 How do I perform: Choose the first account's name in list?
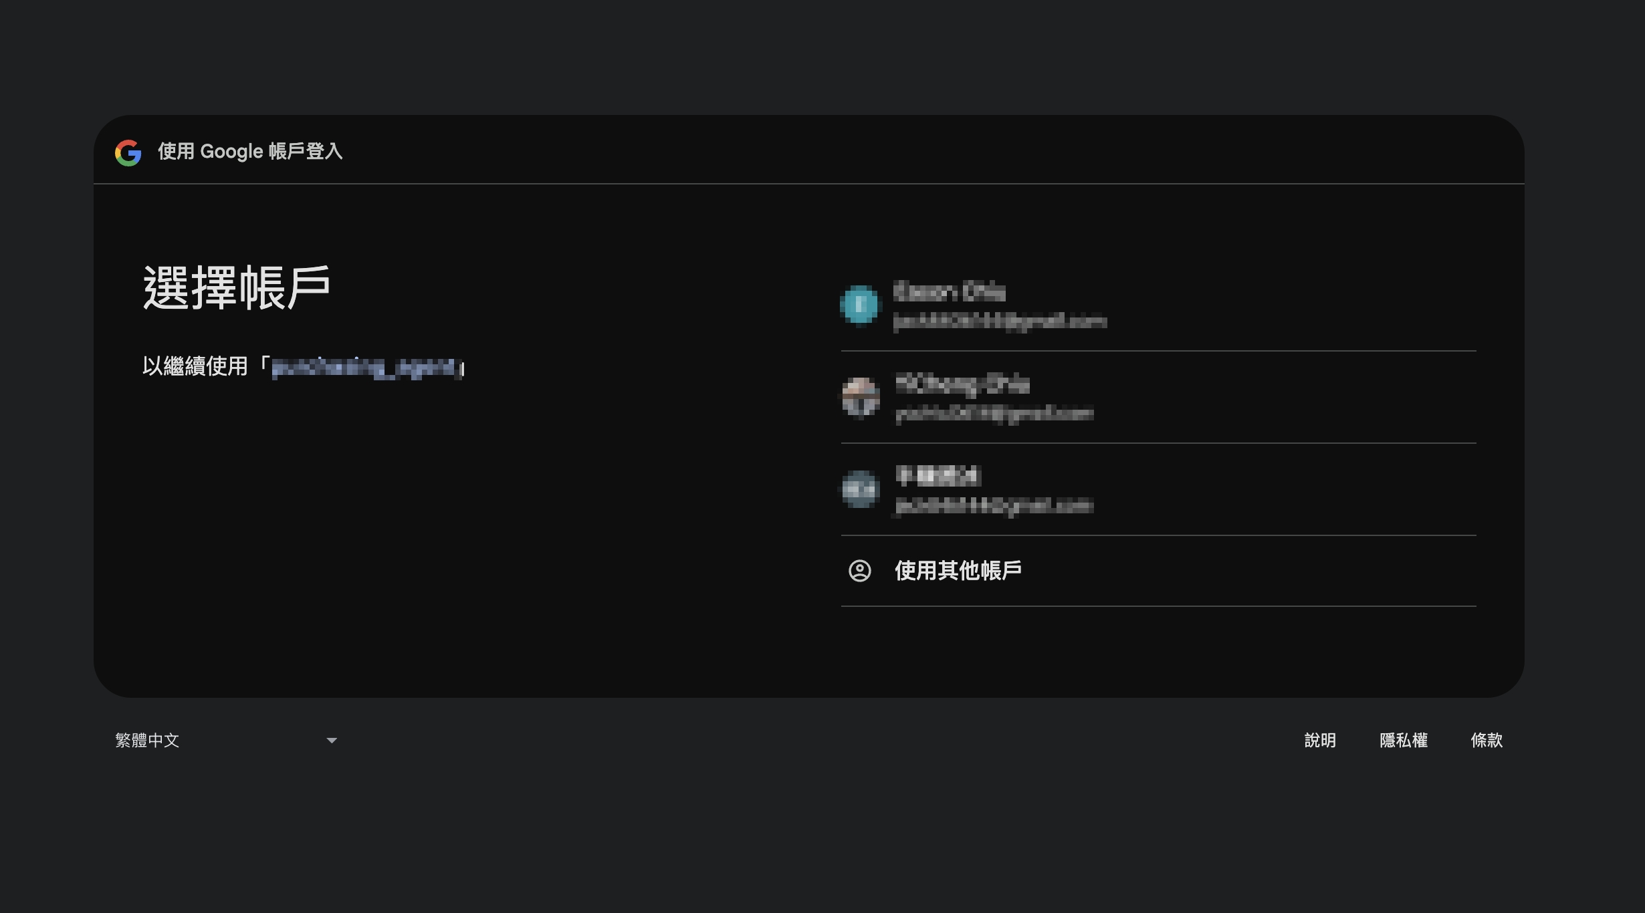click(949, 291)
